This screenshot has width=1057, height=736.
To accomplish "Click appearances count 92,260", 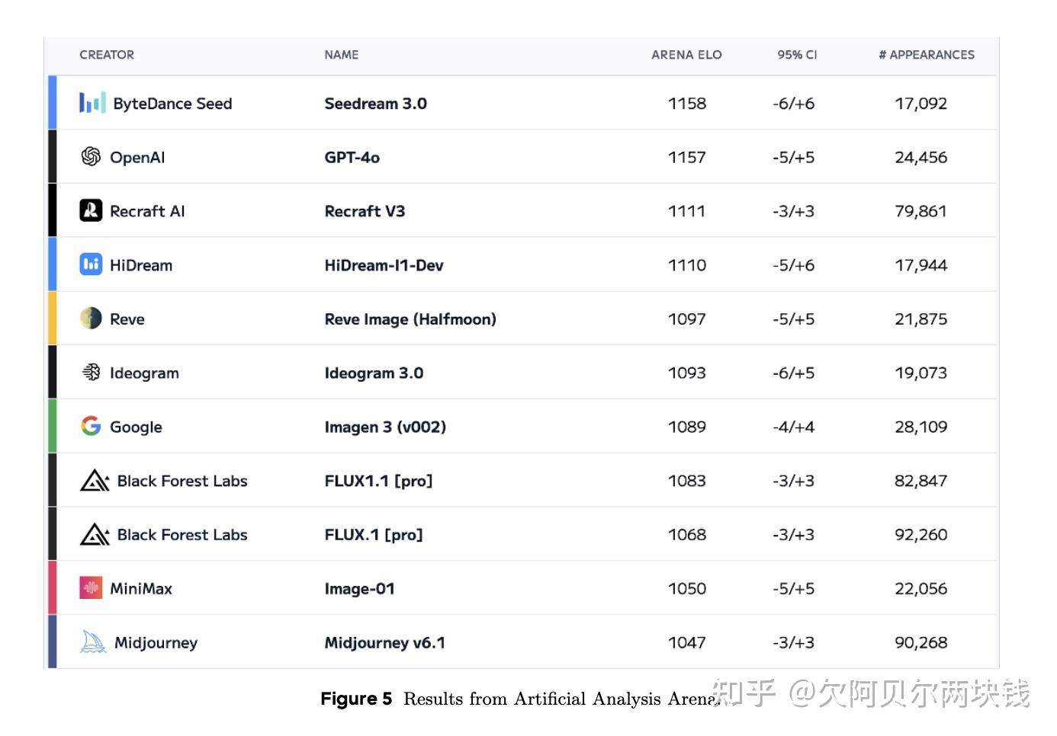I will tap(921, 535).
